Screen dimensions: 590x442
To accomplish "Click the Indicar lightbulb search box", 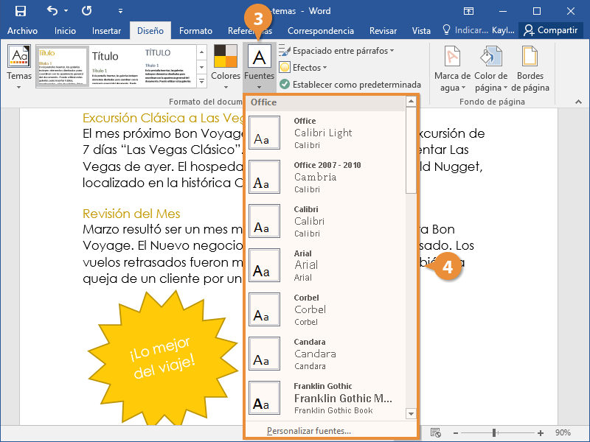I will click(x=465, y=30).
